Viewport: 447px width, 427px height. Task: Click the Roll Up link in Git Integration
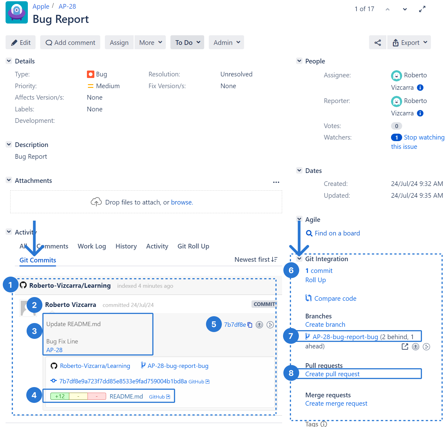click(316, 280)
